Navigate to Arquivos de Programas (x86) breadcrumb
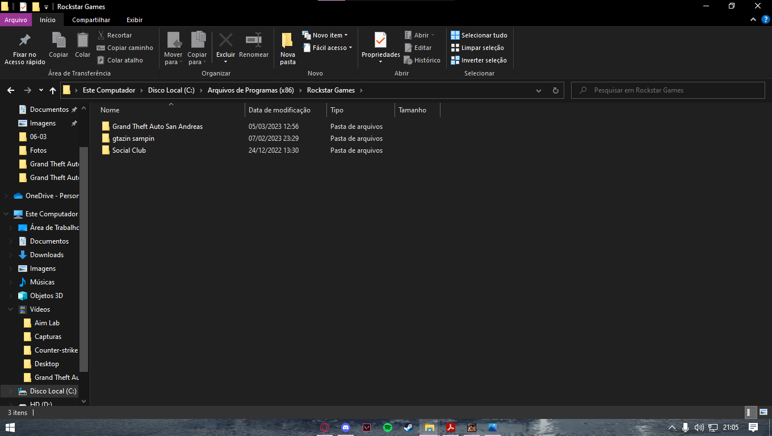 click(x=251, y=90)
